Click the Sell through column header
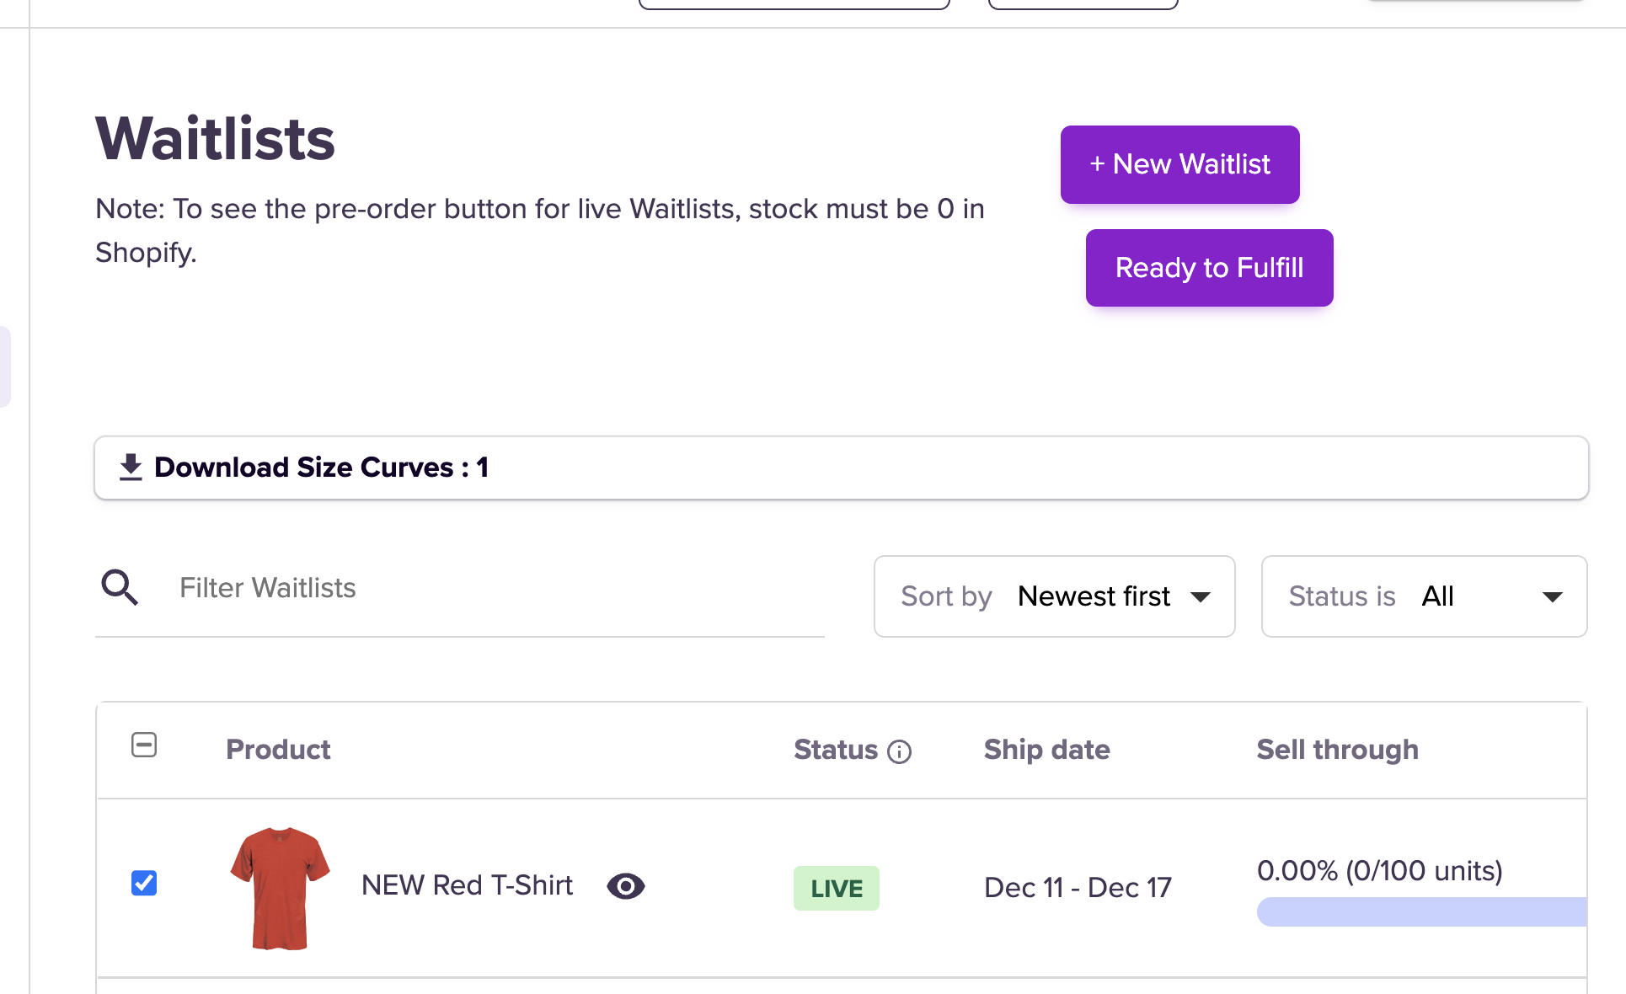The width and height of the screenshot is (1626, 994). point(1337,750)
